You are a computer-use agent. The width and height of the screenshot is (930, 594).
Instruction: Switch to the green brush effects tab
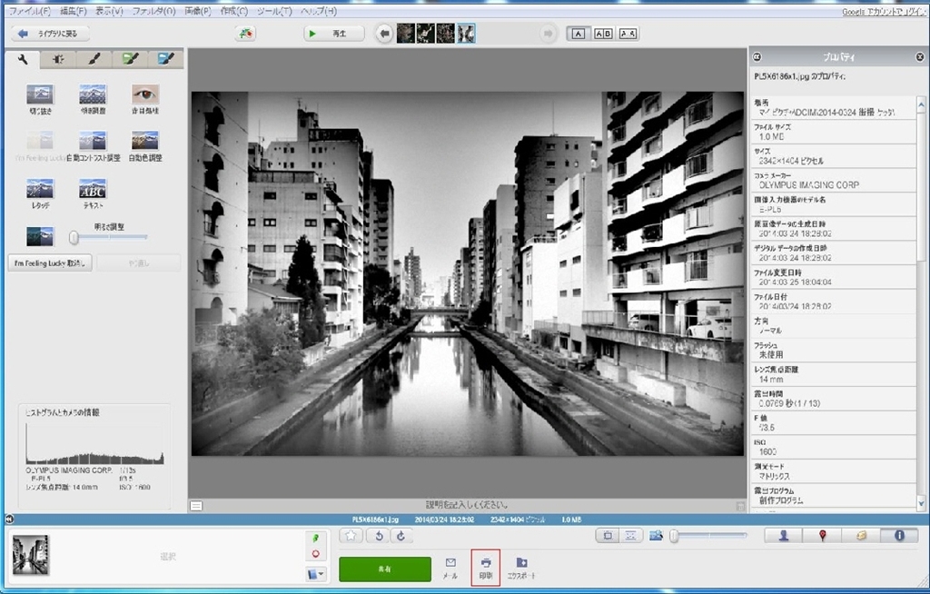click(x=130, y=59)
